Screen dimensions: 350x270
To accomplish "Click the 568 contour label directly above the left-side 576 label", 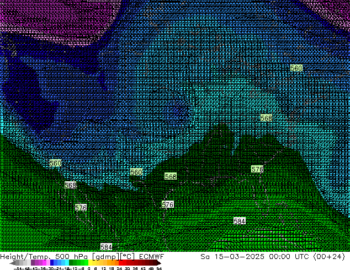I will click(70, 185).
